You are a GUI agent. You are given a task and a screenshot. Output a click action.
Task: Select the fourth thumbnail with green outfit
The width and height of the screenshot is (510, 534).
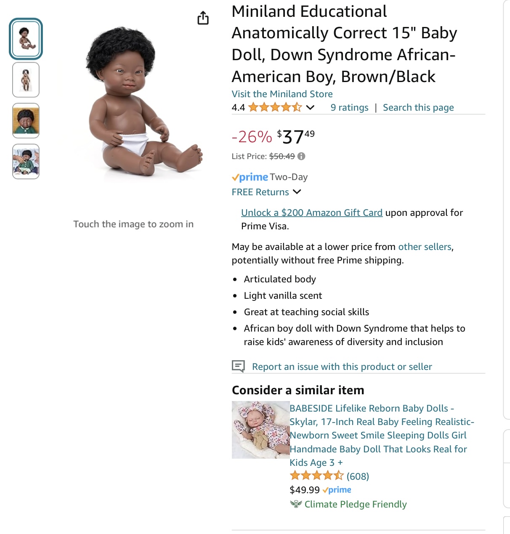pos(26,162)
